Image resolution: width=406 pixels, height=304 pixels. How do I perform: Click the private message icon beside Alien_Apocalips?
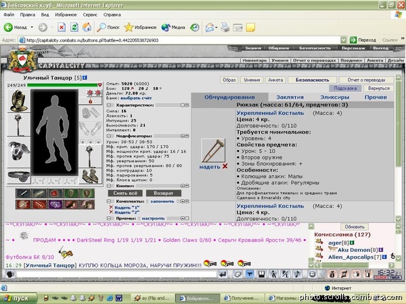coord(319,257)
